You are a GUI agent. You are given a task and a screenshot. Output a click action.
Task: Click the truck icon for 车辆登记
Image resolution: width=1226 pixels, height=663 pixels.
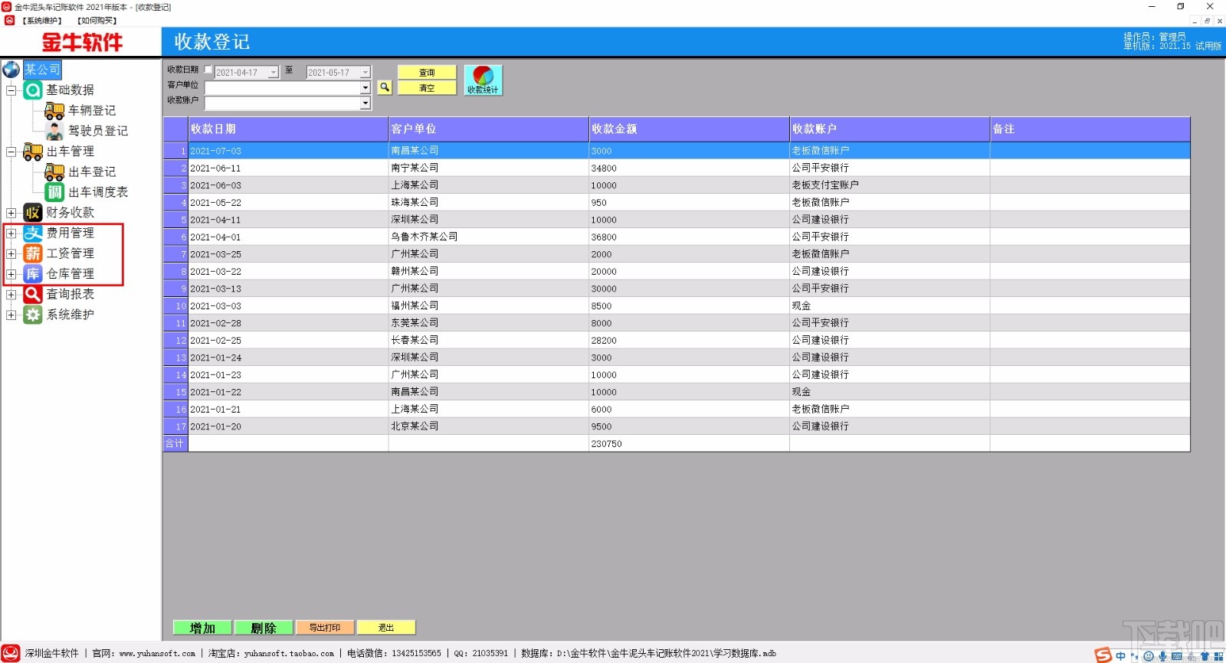(54, 111)
